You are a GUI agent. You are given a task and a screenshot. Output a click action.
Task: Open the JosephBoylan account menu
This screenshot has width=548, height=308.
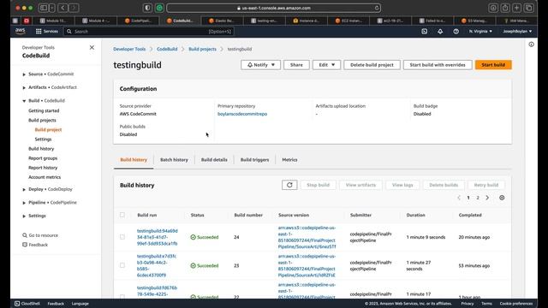pyautogui.click(x=517, y=32)
